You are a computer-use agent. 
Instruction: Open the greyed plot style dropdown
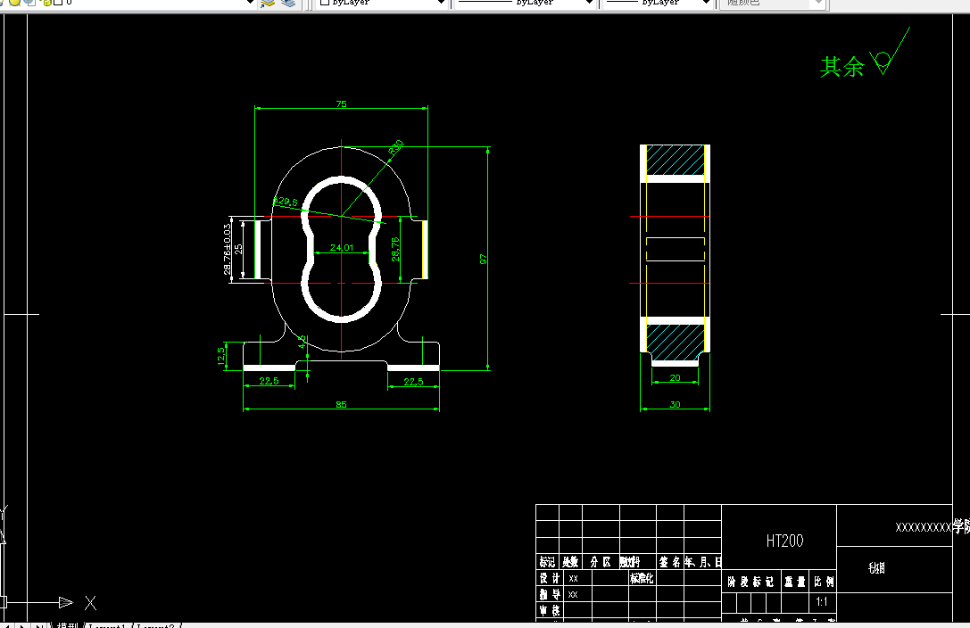[818, 3]
